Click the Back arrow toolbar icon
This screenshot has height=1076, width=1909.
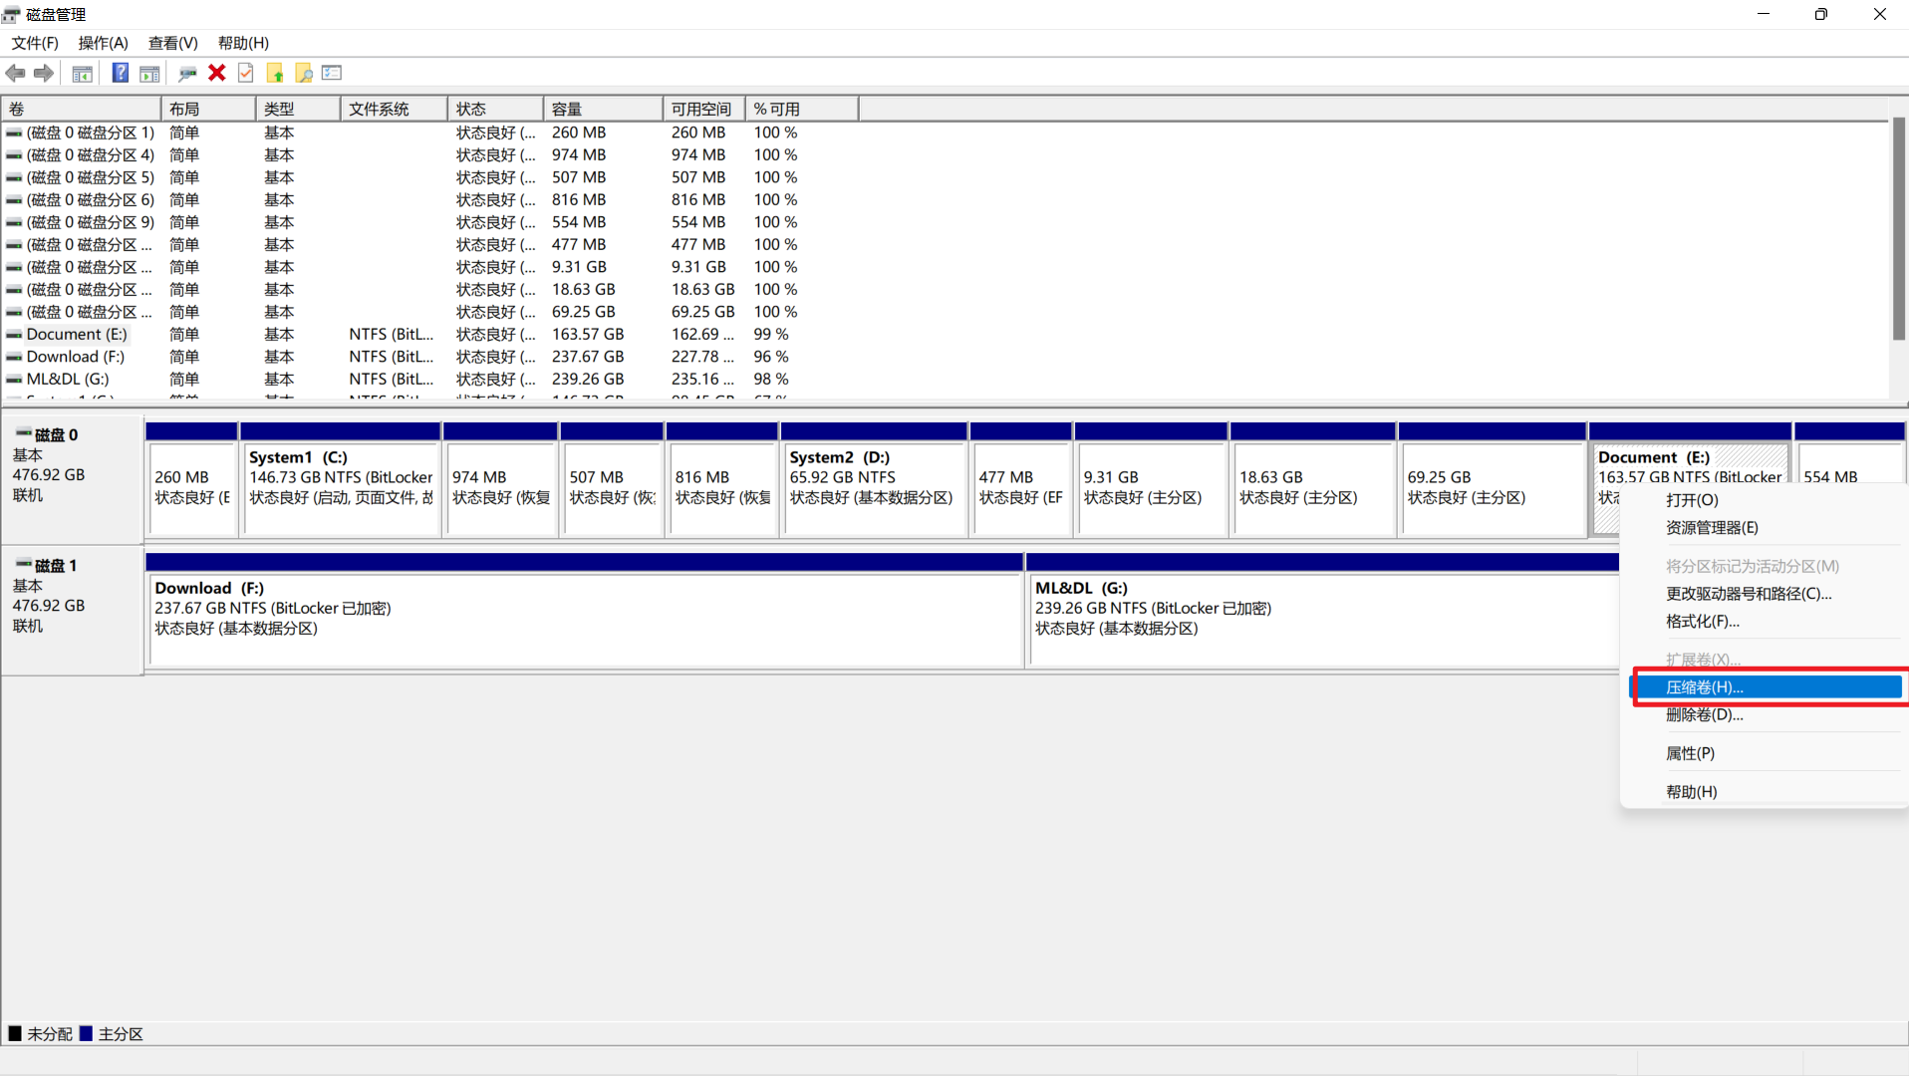click(x=15, y=73)
